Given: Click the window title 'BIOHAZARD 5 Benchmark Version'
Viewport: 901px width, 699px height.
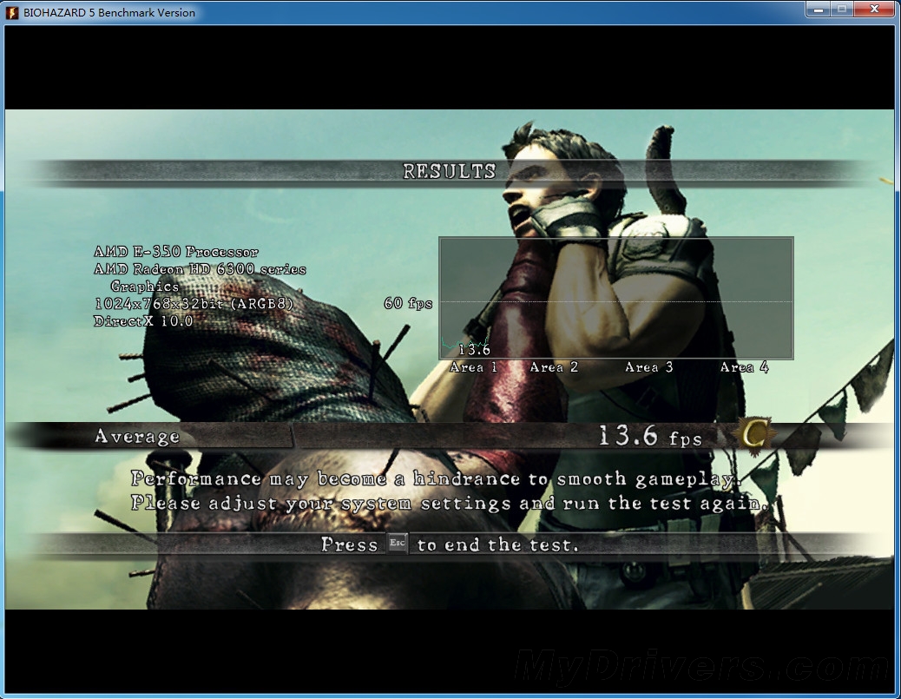Looking at the screenshot, I should (x=109, y=13).
